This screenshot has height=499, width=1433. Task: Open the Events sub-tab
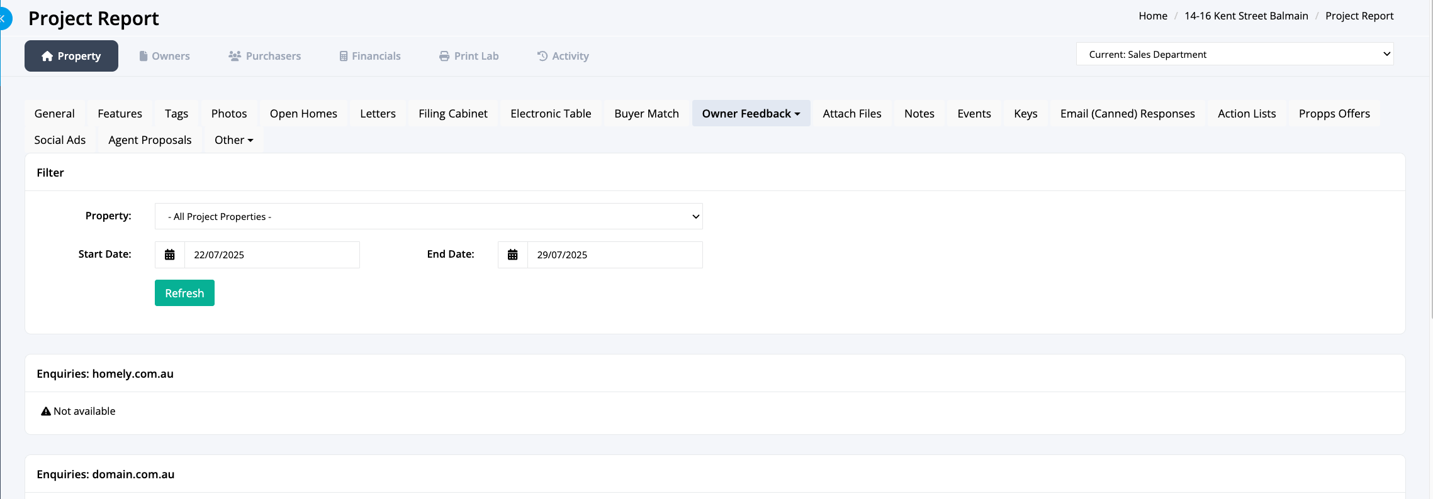pyautogui.click(x=974, y=113)
